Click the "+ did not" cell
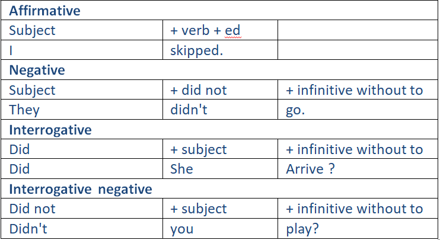 198,90
